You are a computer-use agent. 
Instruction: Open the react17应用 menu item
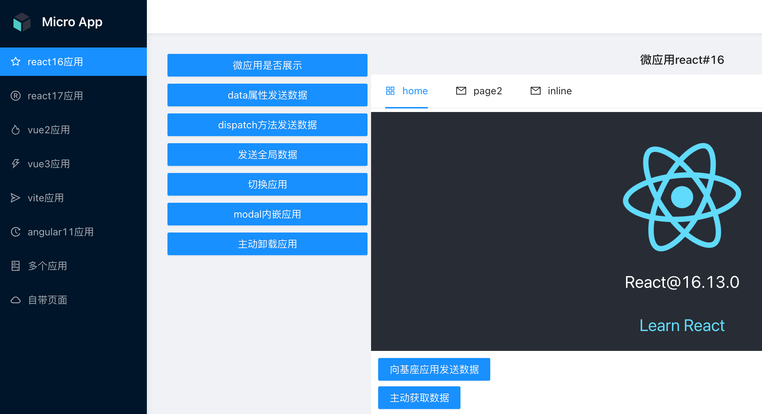pyautogui.click(x=73, y=96)
